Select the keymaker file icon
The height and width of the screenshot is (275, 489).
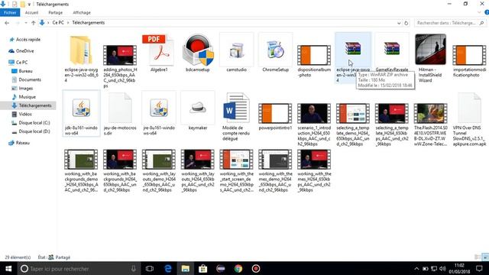(198, 108)
